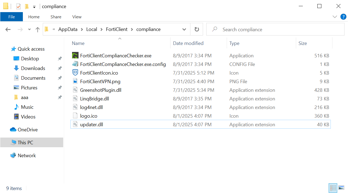Expand the ribbon with the chevron
Viewport: 348px width, 193px height.
tap(335, 17)
